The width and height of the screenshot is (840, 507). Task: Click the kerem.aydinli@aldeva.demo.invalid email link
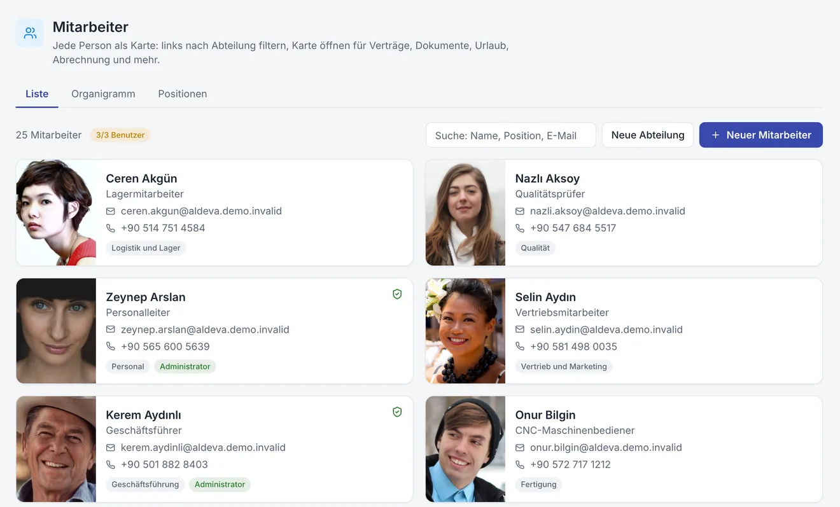[203, 447]
